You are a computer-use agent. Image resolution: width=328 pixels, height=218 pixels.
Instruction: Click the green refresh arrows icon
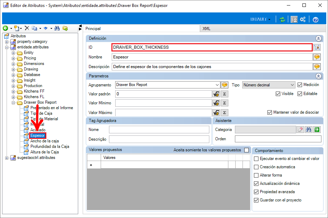[282, 19]
